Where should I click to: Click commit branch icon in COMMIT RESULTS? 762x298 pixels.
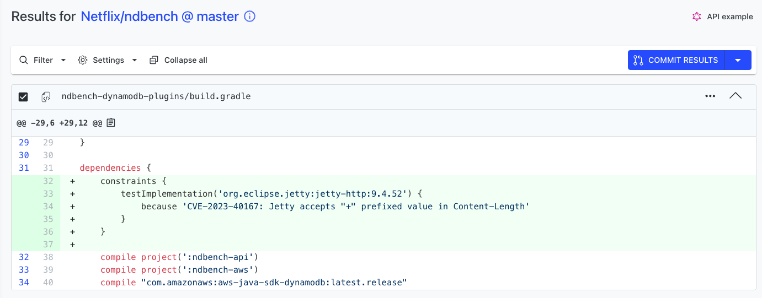click(x=638, y=60)
